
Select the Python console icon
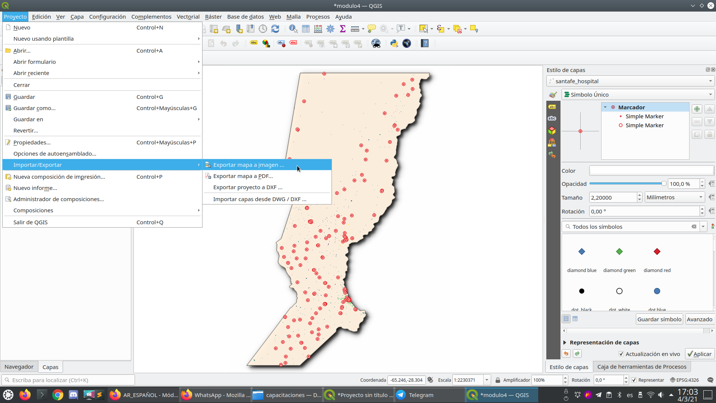pos(394,43)
